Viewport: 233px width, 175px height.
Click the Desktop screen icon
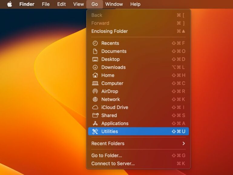coord(95,59)
